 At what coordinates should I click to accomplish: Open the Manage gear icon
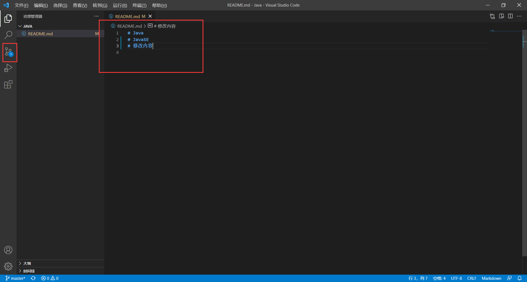8,266
